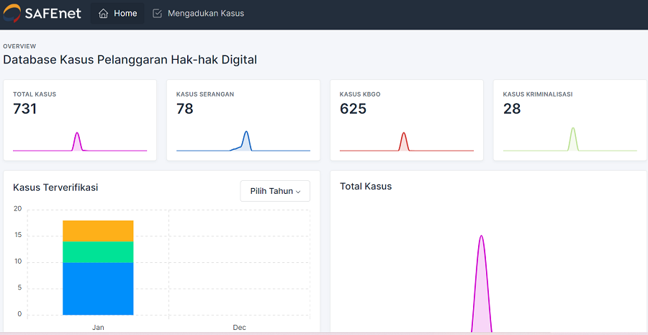Image resolution: width=648 pixels, height=335 pixels.
Task: Click the Home house icon
Action: [104, 14]
